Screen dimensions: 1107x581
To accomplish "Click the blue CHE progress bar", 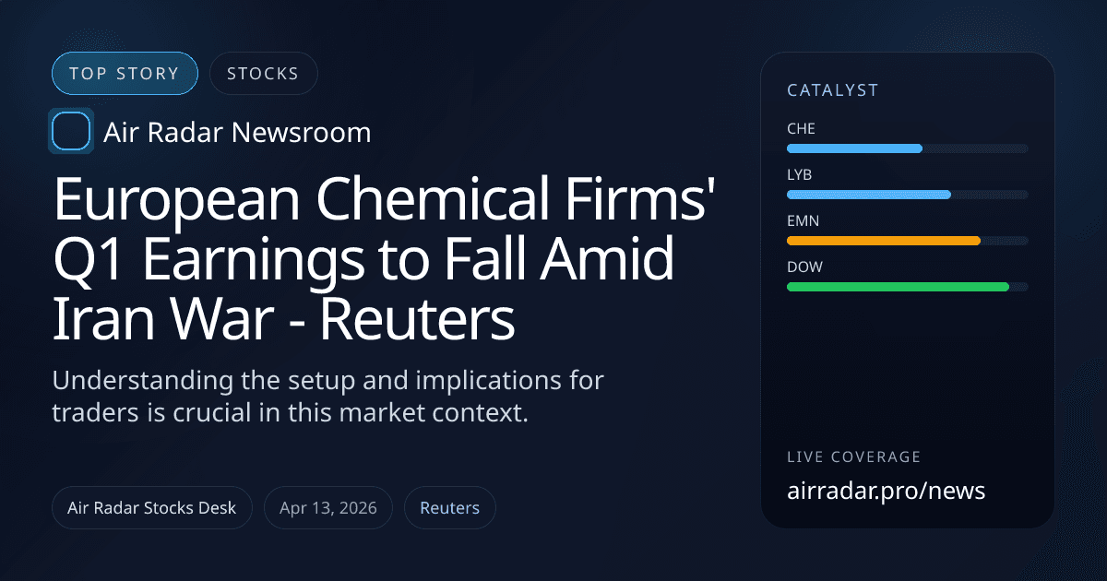I will click(854, 148).
